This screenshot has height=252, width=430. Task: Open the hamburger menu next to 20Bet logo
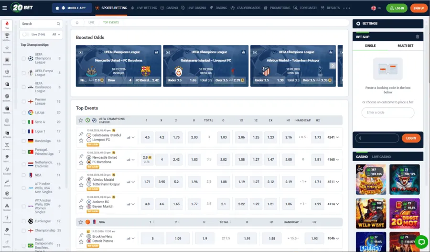tap(4, 8)
